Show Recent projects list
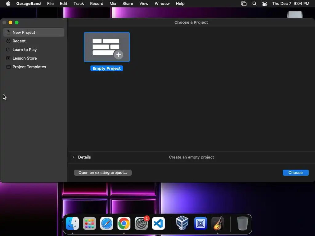Screen dimensions: 315x236 point(34,41)
